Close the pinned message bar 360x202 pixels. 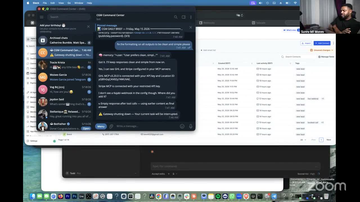pyautogui.click(x=191, y=27)
